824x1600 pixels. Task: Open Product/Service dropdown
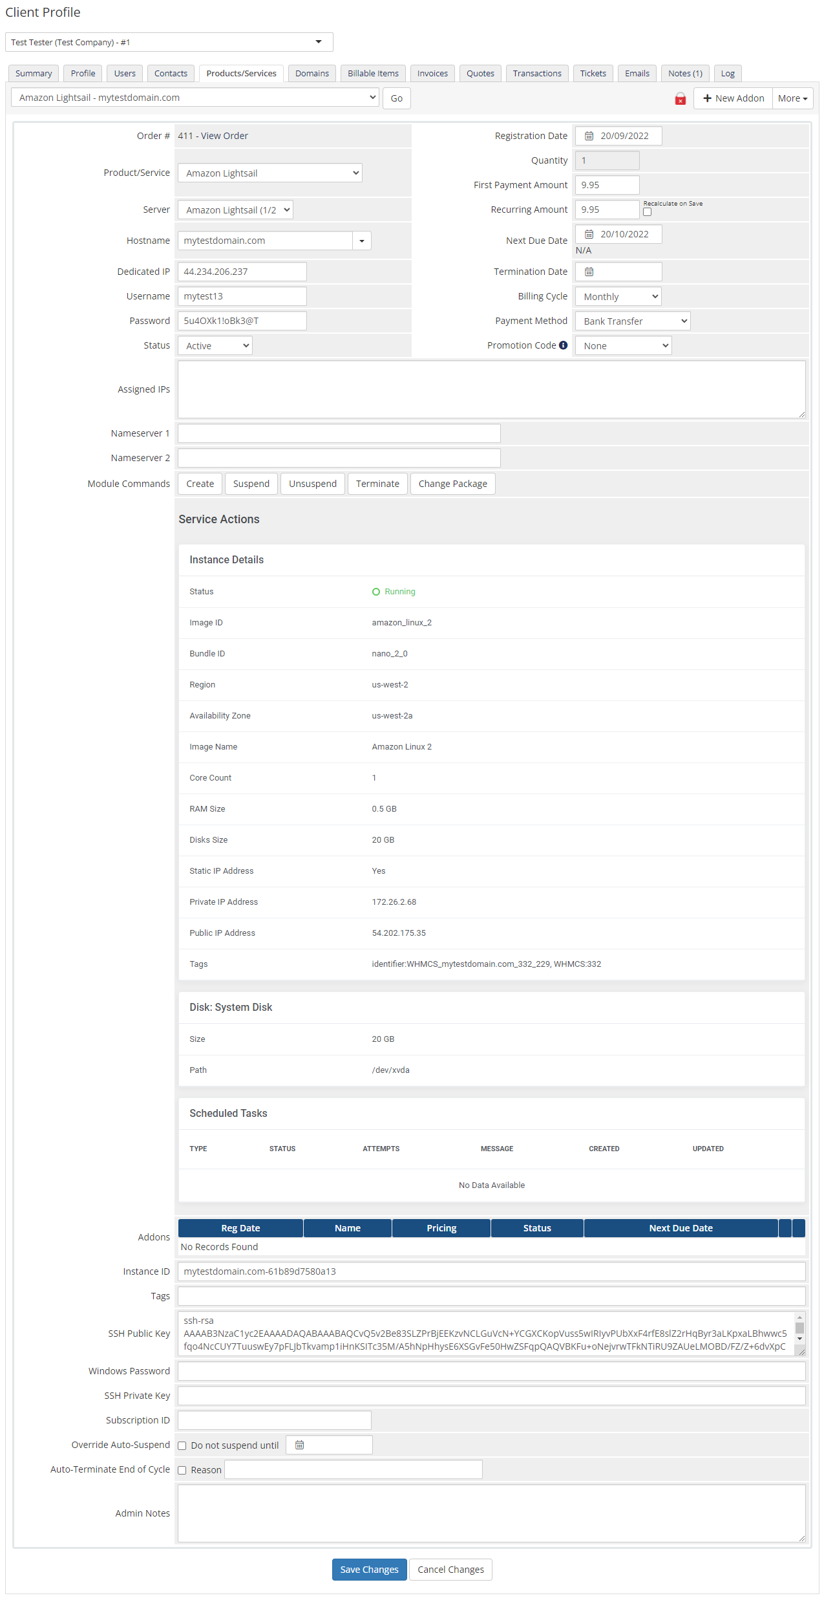(x=270, y=173)
